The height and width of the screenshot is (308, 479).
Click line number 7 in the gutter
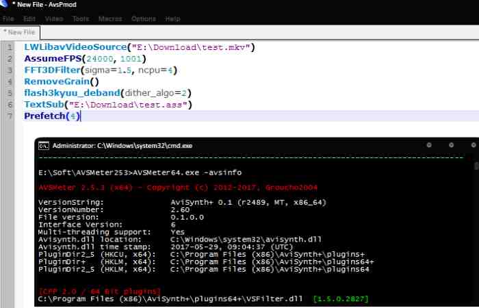pos(10,116)
